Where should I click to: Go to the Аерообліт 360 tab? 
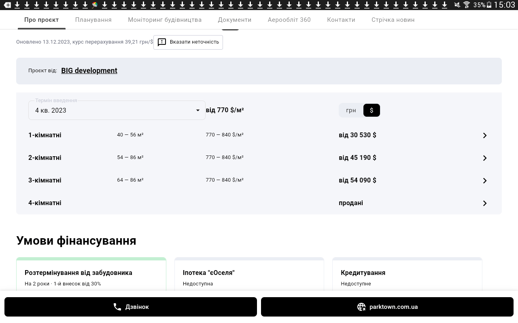click(289, 20)
